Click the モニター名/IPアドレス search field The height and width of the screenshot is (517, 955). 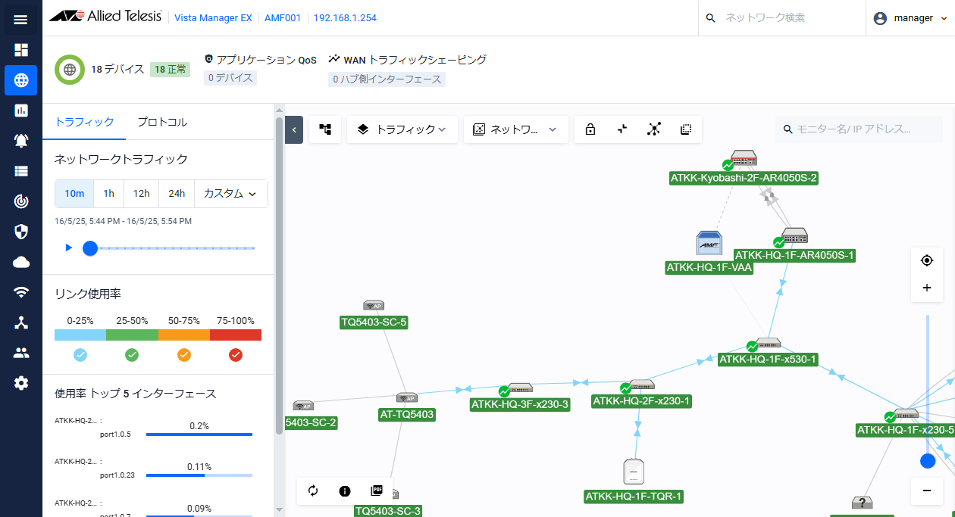click(858, 129)
